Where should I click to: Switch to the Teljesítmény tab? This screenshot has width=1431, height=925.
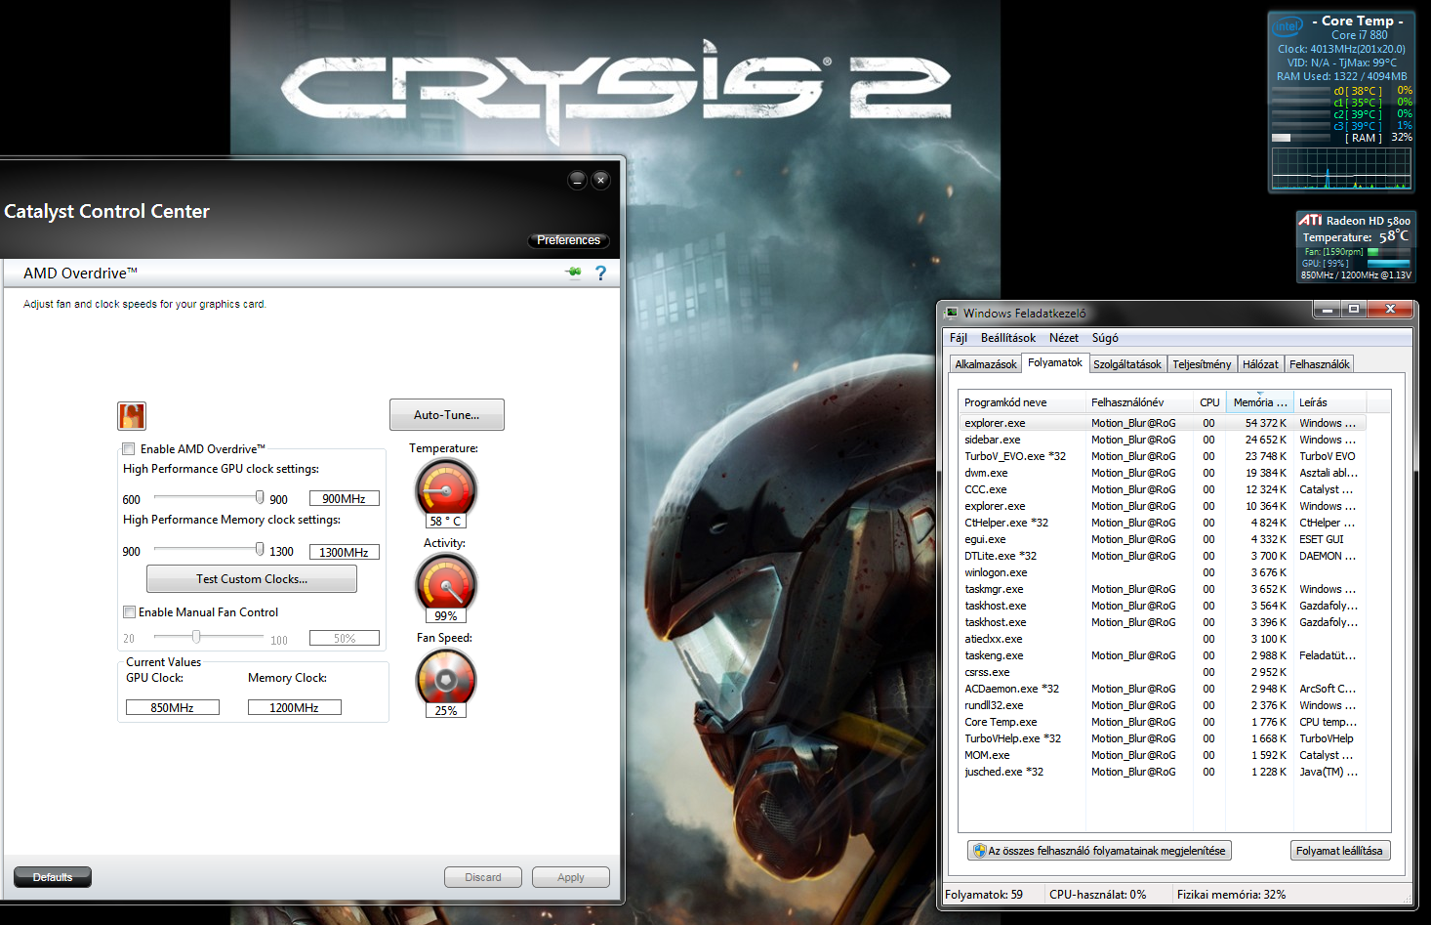click(1202, 364)
